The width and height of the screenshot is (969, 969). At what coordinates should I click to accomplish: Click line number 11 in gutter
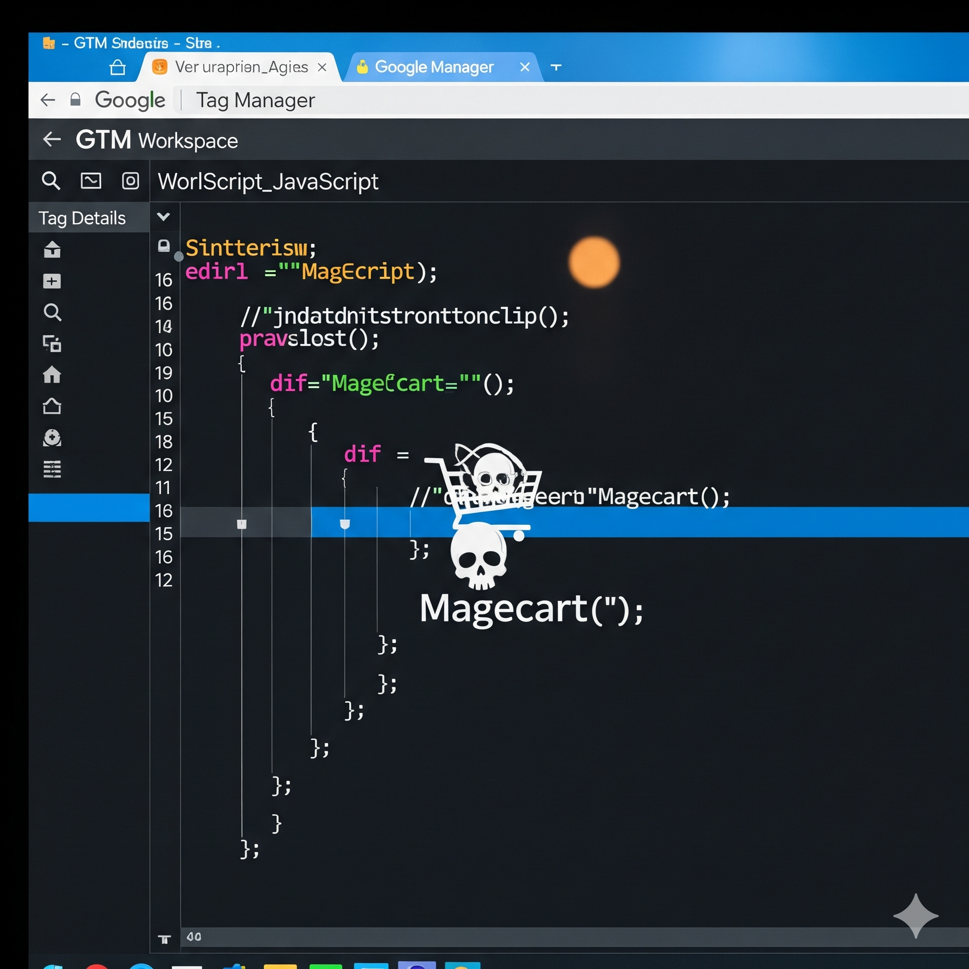(x=164, y=487)
